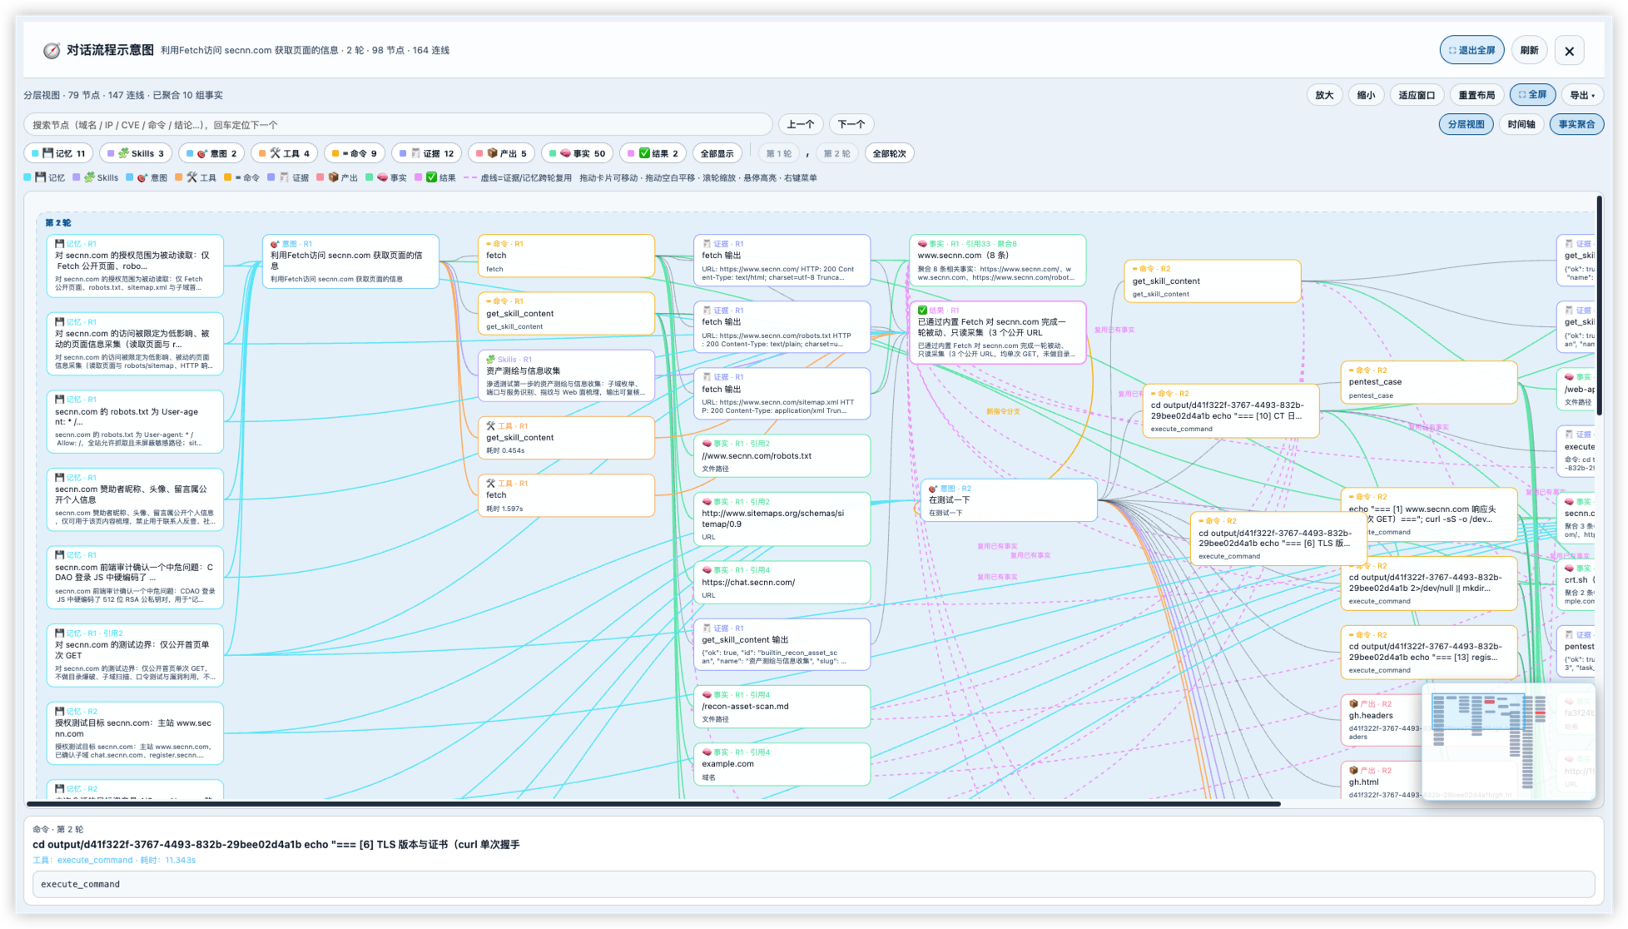This screenshot has height=929, width=1628.
Task: Select the example.com fact node
Action: coord(782,763)
